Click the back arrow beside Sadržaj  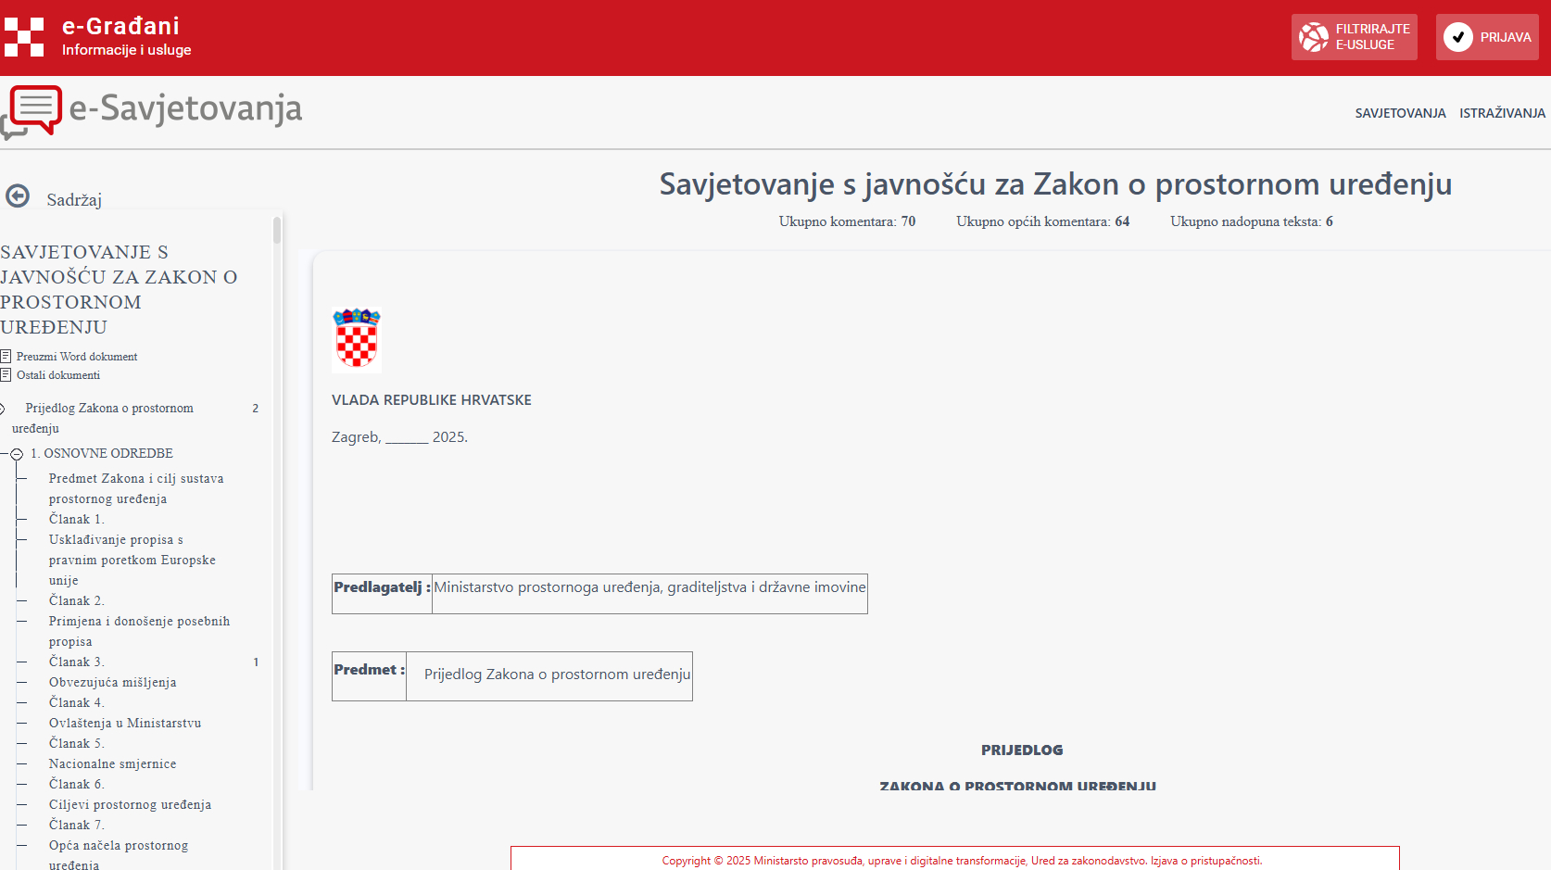click(x=18, y=196)
